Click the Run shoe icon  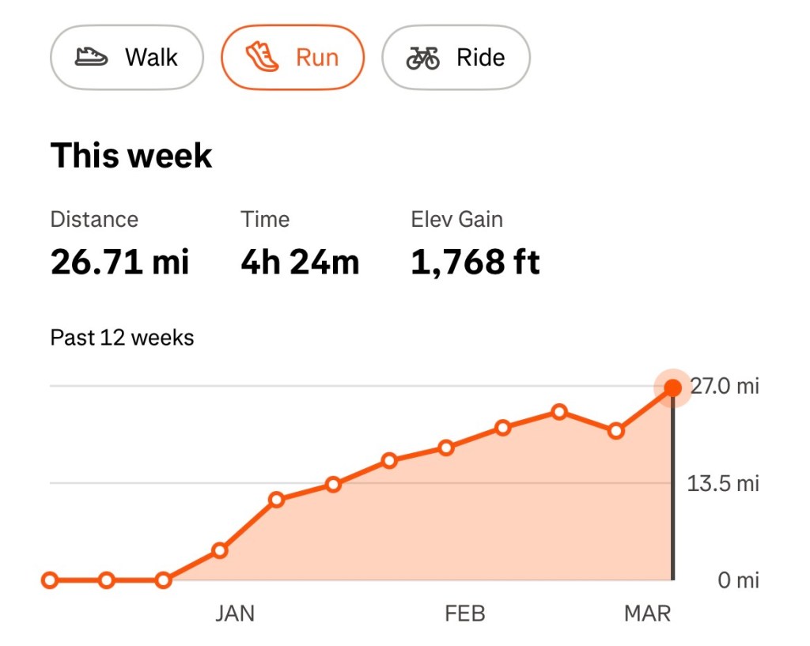[262, 56]
